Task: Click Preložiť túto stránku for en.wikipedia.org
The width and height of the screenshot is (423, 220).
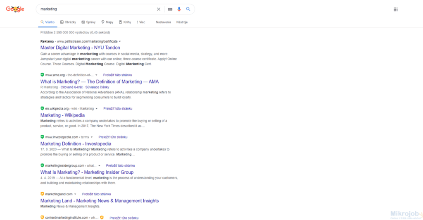Action: click(118, 108)
